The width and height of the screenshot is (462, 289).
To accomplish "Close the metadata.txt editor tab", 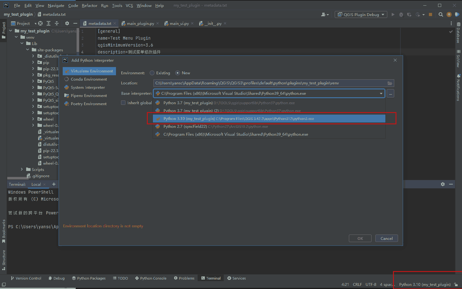I will 115,23.
